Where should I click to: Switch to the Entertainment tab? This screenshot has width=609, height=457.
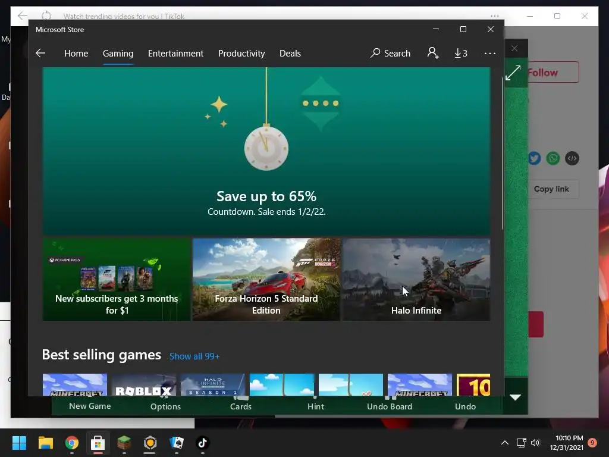point(175,53)
